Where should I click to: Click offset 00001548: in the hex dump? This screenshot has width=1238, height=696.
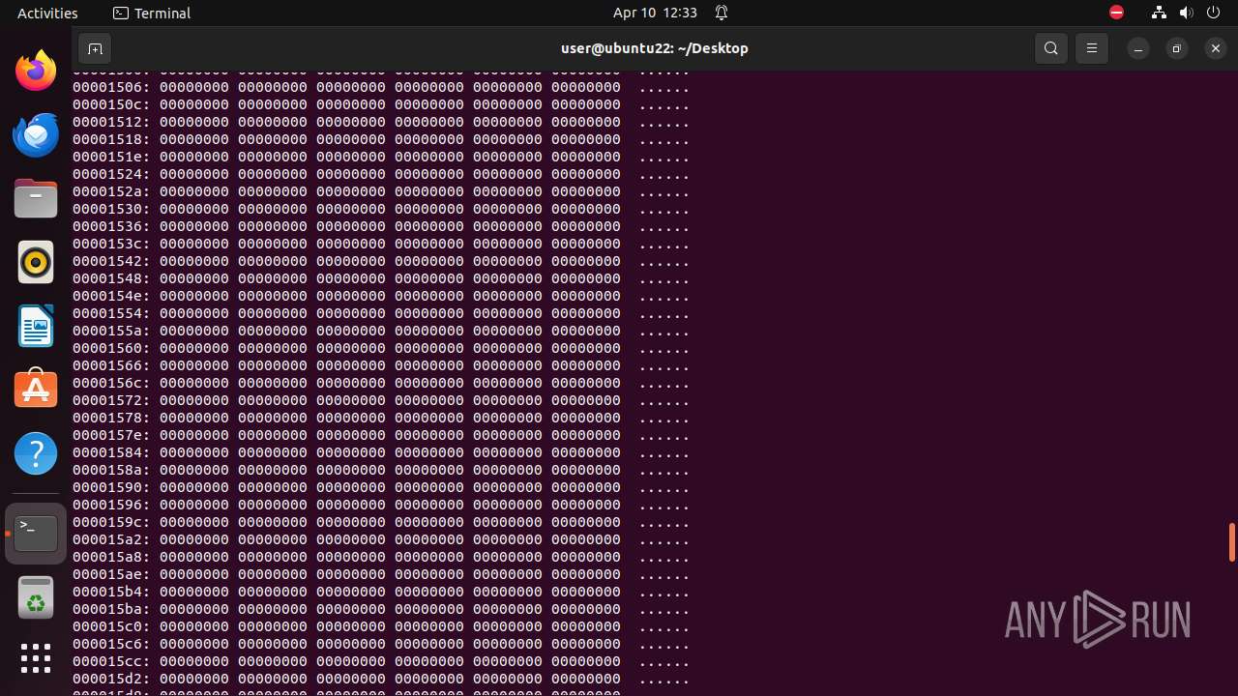111,278
